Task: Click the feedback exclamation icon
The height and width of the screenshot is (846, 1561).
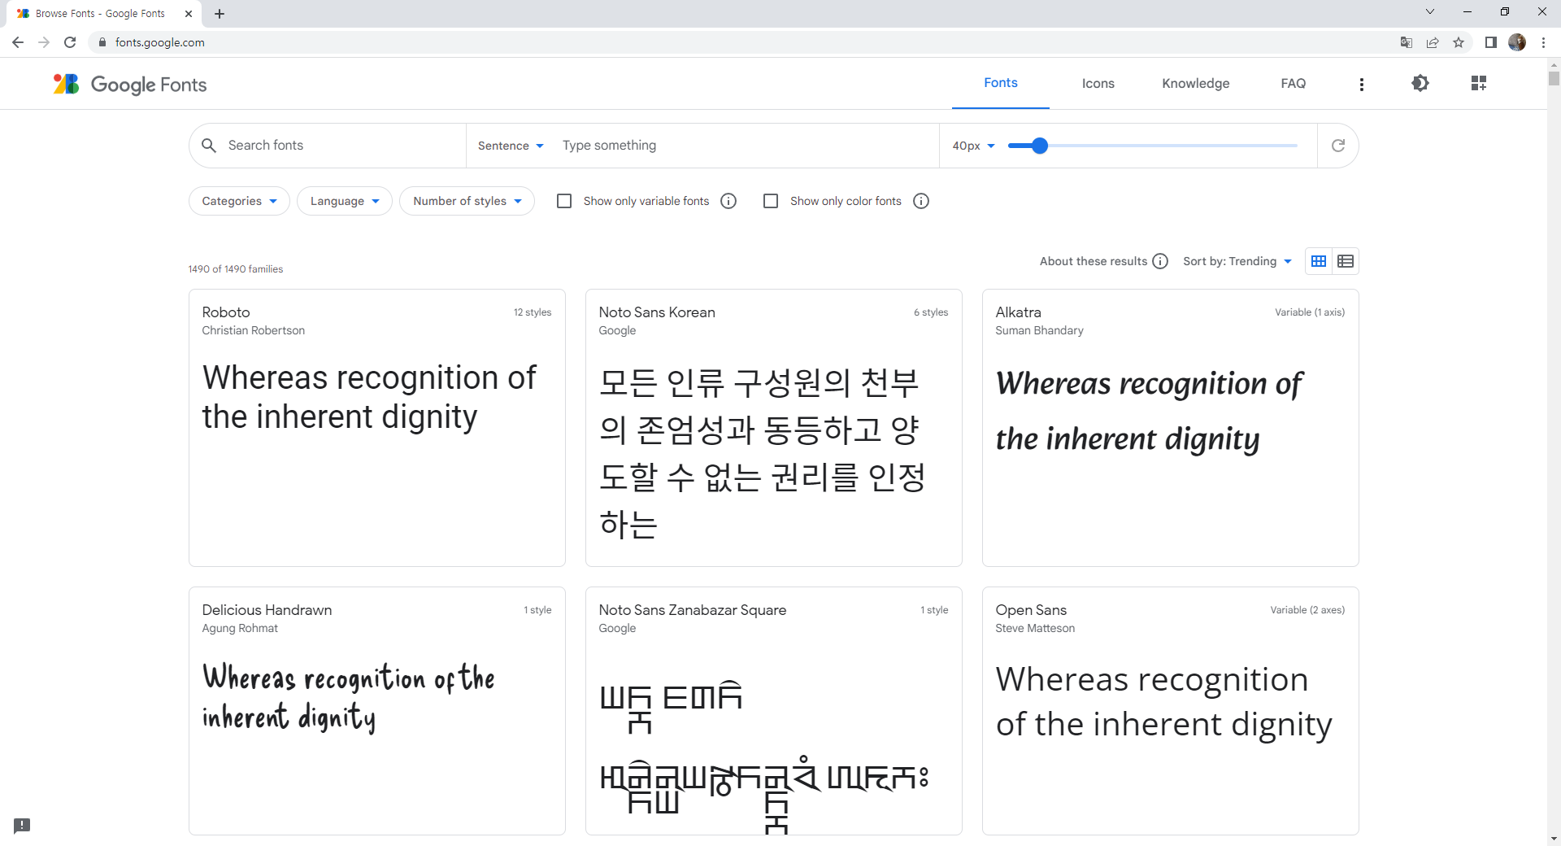Action: tap(22, 826)
